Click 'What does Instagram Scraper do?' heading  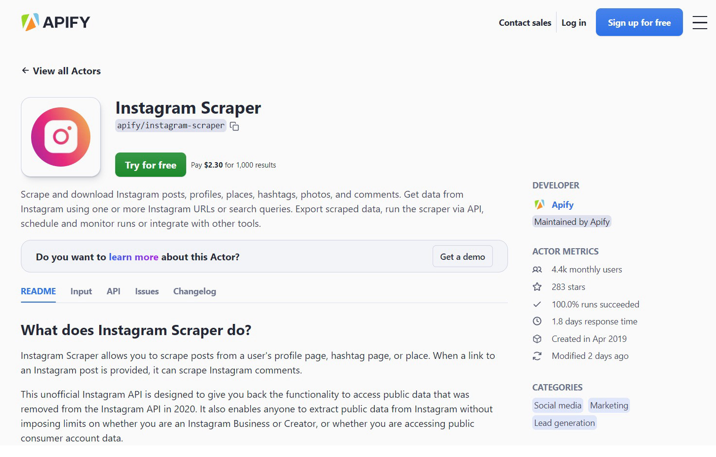(x=136, y=330)
